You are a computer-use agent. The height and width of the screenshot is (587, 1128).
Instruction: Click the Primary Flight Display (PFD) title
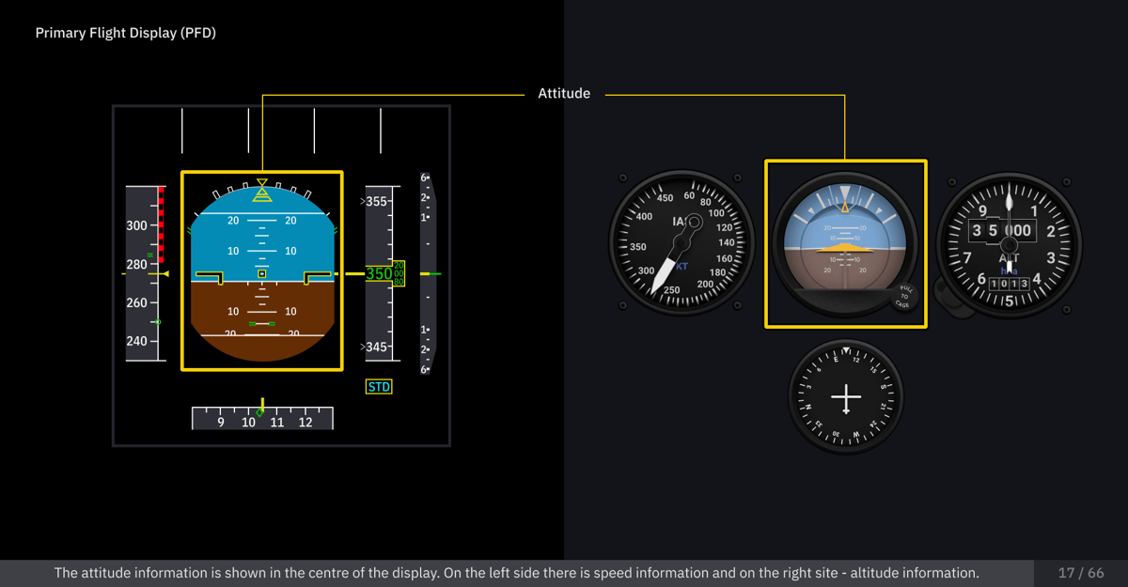(x=126, y=33)
